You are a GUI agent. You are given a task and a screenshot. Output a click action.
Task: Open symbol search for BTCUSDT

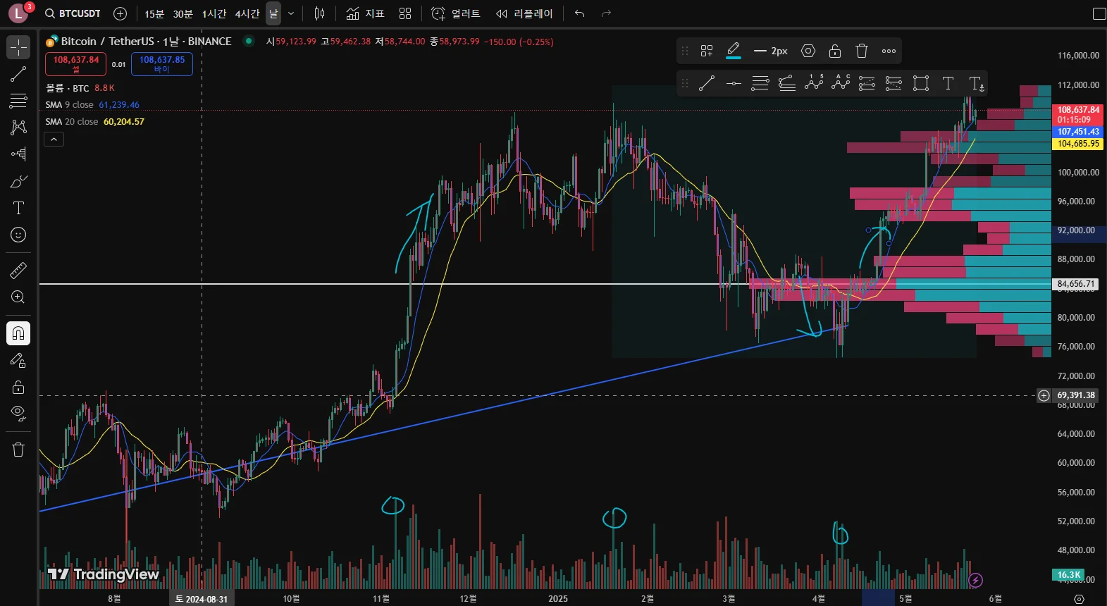73,13
